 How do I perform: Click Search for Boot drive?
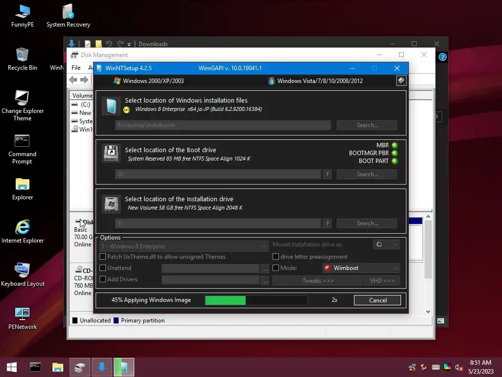[x=367, y=174]
